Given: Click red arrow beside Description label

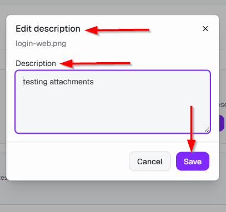Looking at the screenshot, I should 95,63.
